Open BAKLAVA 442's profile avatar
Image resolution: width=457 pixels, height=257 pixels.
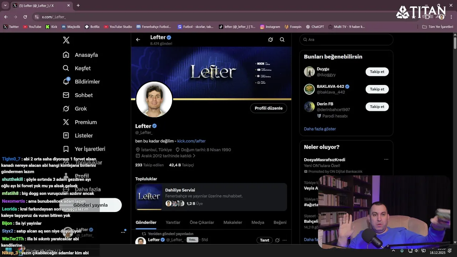[x=309, y=89]
